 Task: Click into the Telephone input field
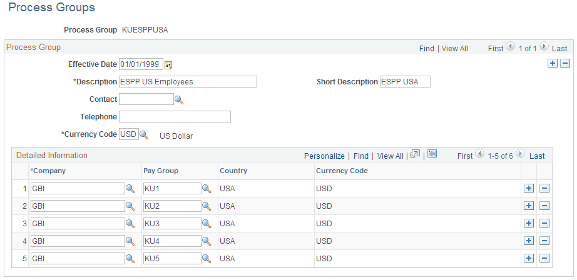[175, 117]
